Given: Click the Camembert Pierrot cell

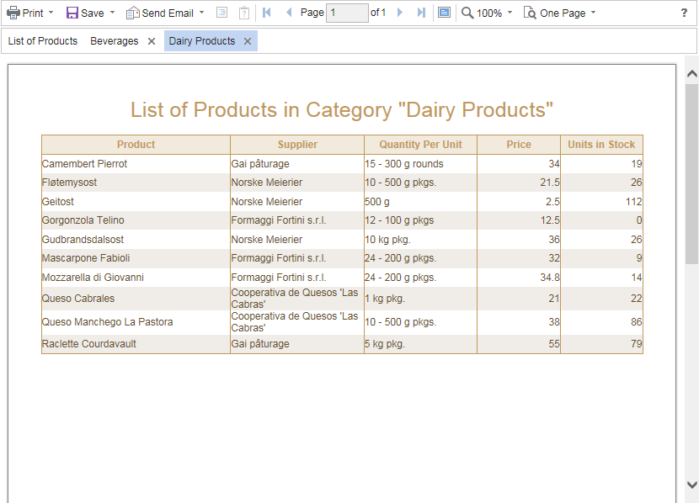Looking at the screenshot, I should pyautogui.click(x=136, y=164).
